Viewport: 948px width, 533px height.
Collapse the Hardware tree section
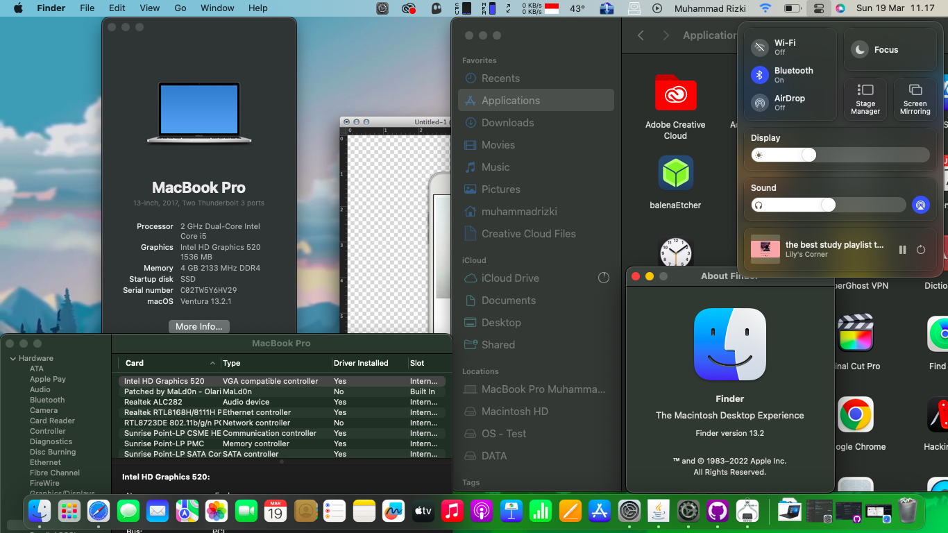pos(12,359)
